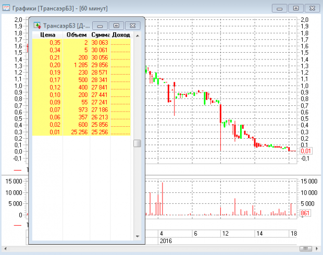Click the Доход column header
This screenshot has height=255, width=323.
click(121, 35)
